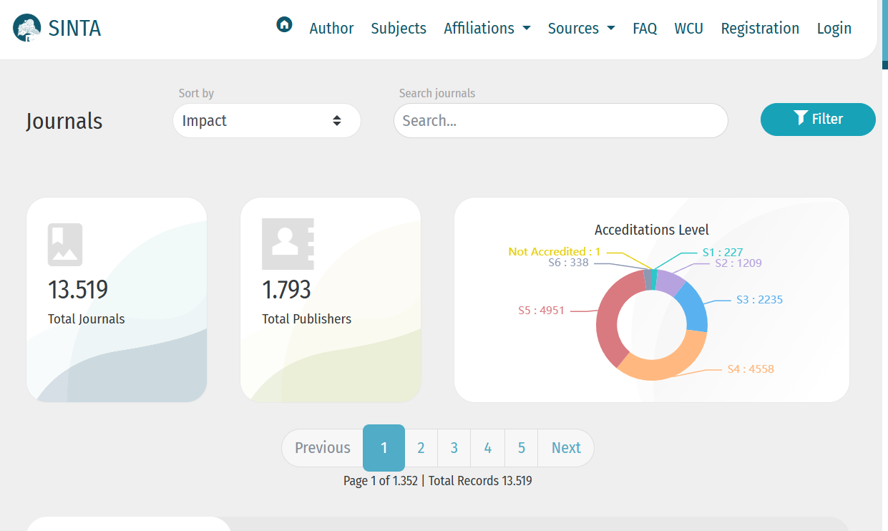Click the Next pagination button
The width and height of the screenshot is (888, 531).
[x=565, y=448]
